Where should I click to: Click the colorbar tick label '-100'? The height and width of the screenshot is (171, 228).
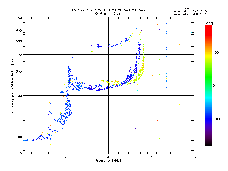pos(217,119)
